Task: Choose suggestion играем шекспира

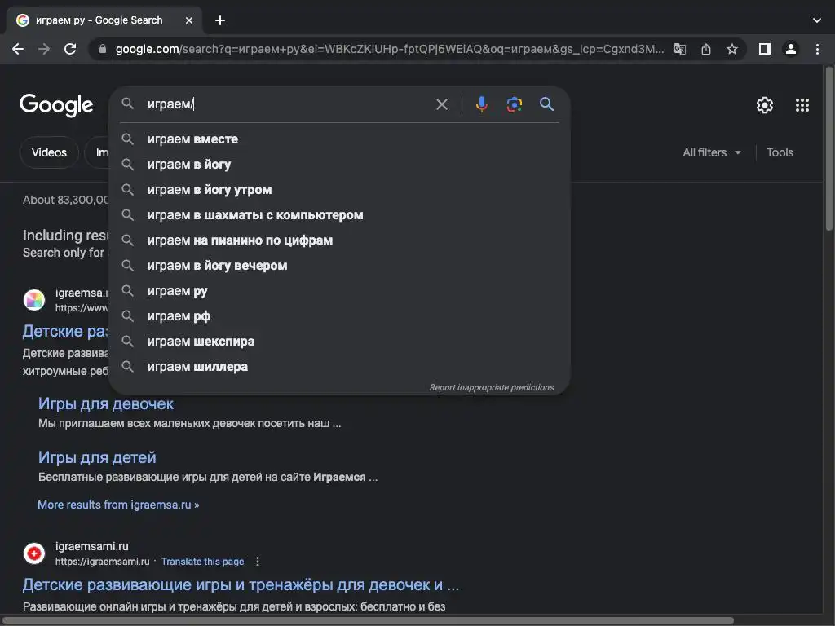Action: click(x=339, y=342)
